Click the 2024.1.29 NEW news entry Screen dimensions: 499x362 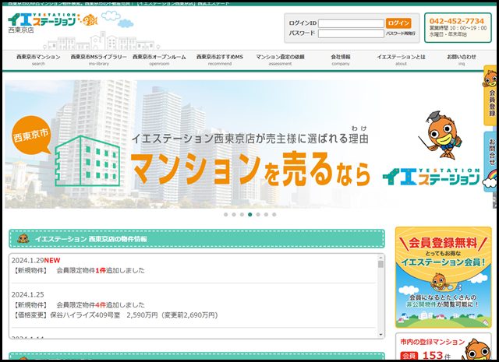pyautogui.click(x=36, y=260)
